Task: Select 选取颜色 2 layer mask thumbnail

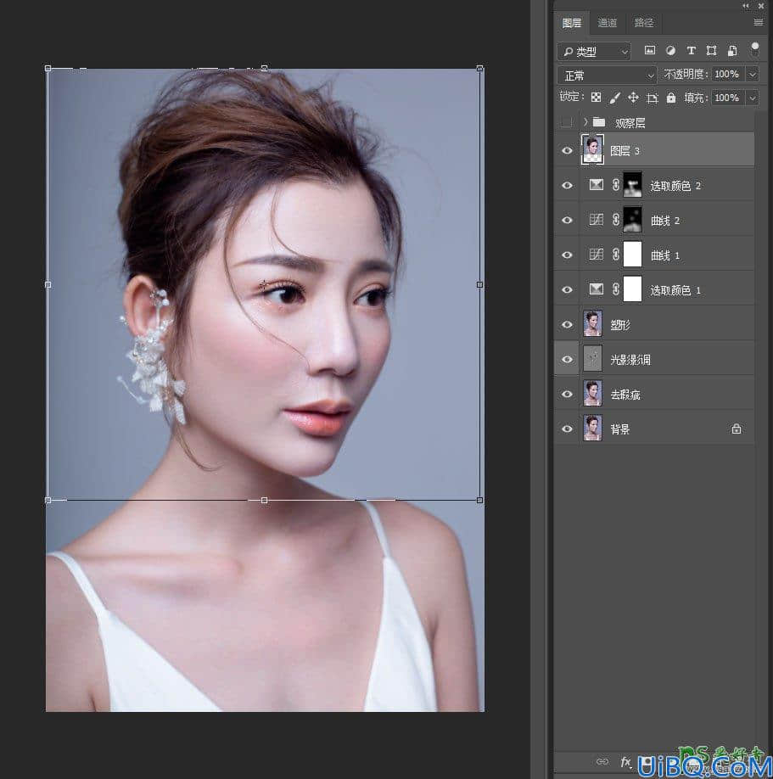Action: click(x=632, y=185)
